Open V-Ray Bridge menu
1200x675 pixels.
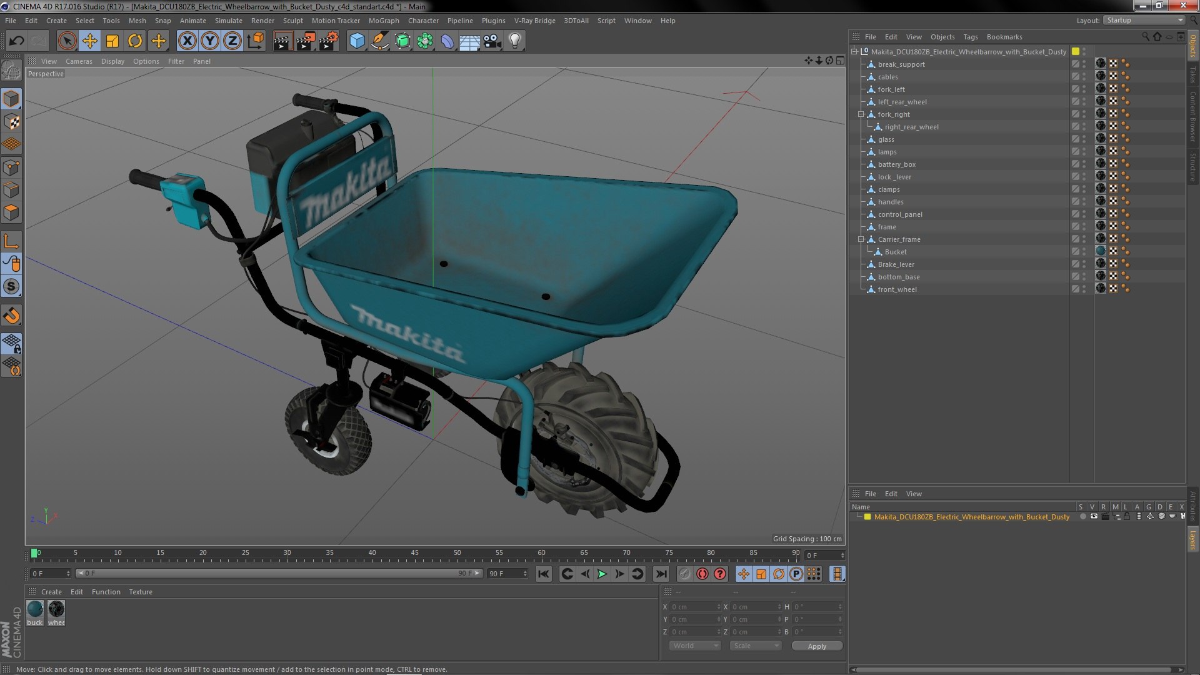coord(534,21)
